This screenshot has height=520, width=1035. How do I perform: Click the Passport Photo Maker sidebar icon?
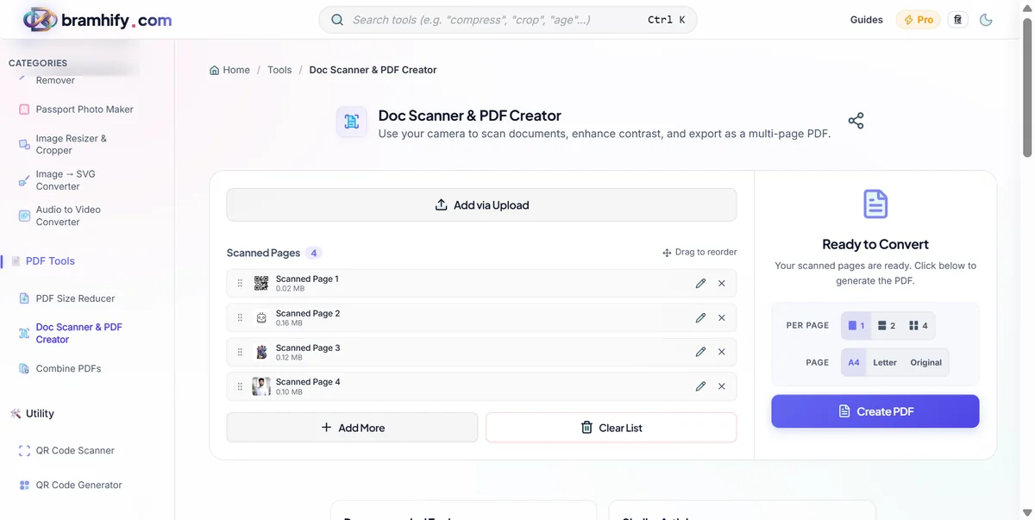24,110
